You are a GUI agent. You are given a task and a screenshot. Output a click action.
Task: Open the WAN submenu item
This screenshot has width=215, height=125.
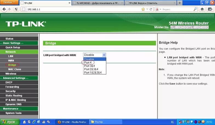pyautogui.click(x=19, y=60)
